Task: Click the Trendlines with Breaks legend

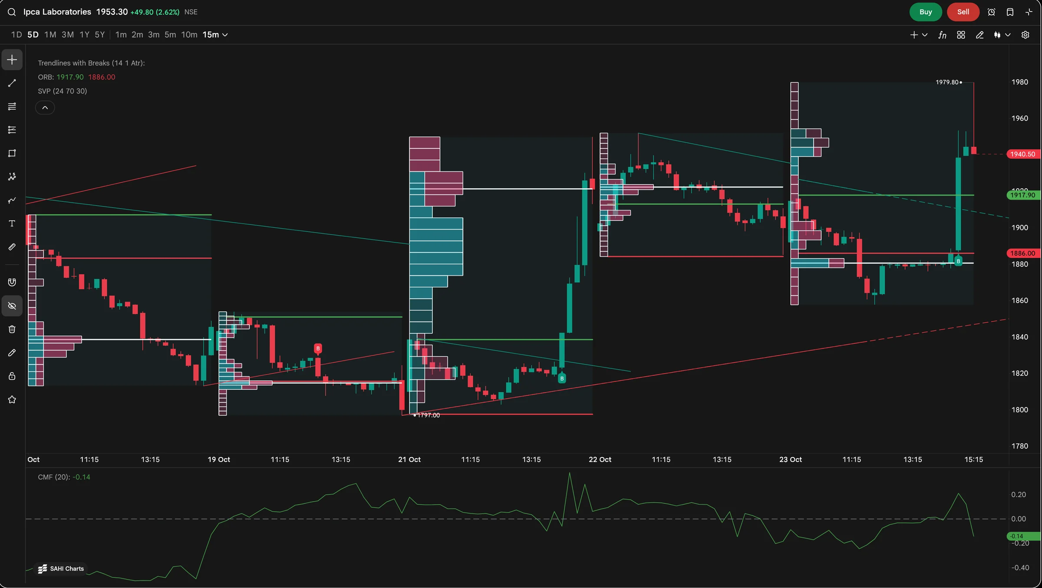Action: (x=91, y=63)
